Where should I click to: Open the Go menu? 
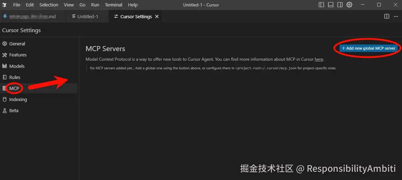82,5
